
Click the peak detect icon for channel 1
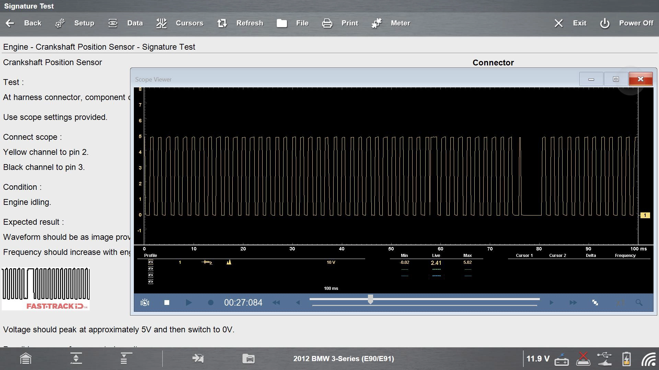(229, 262)
